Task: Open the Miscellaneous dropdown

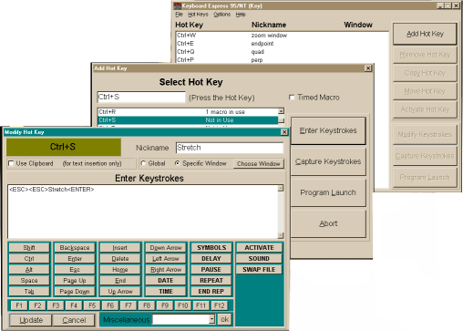Action: 211,319
